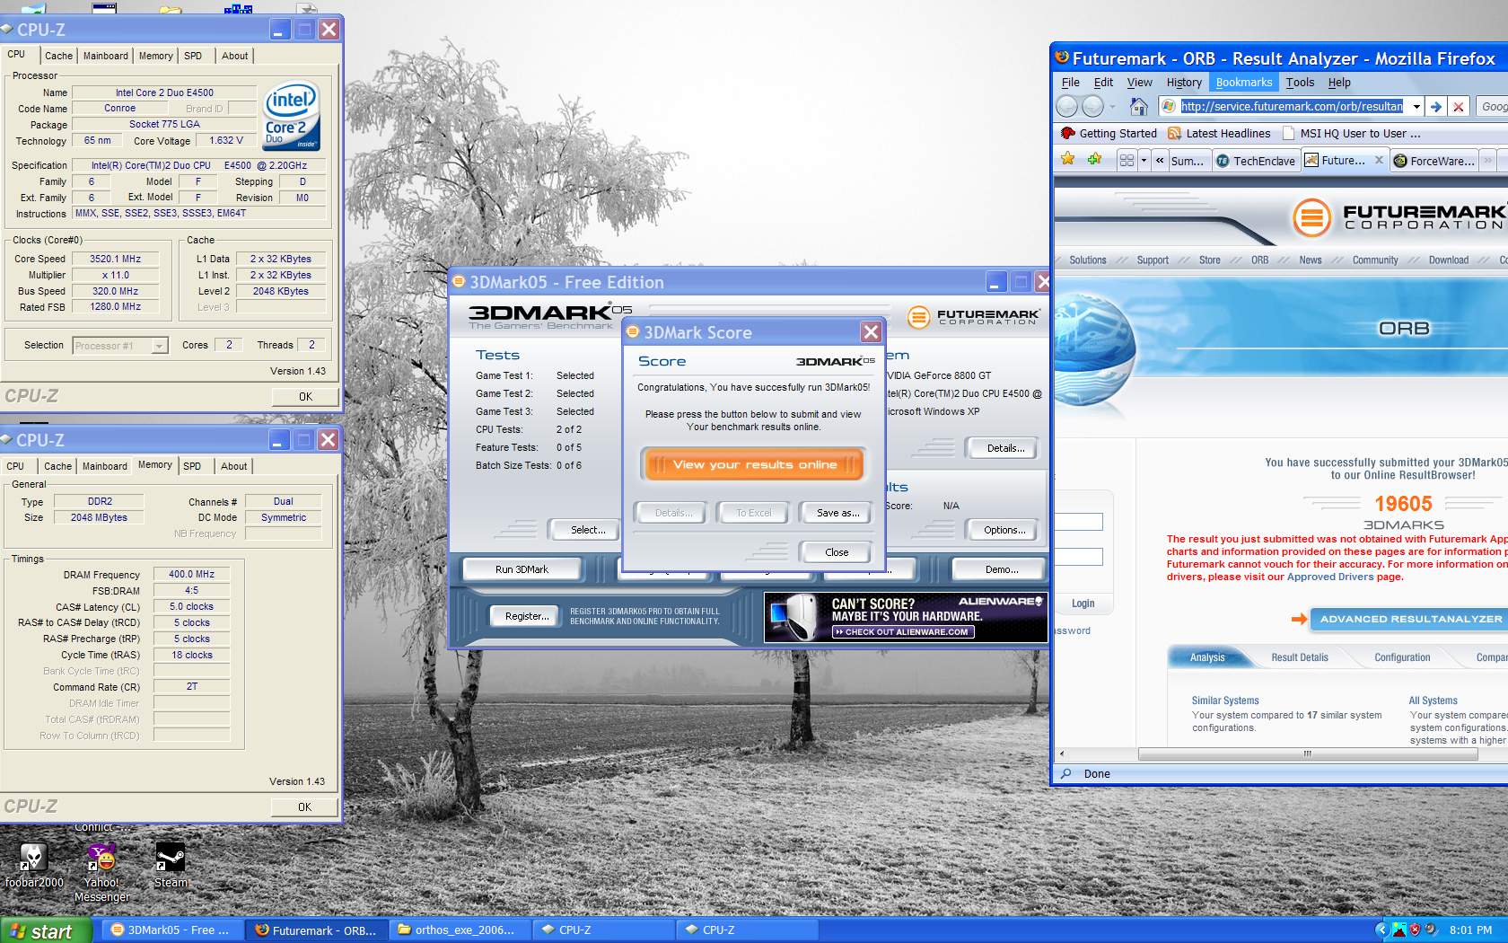
Task: Open Firefox Bookmarks menu
Action: coord(1244,82)
